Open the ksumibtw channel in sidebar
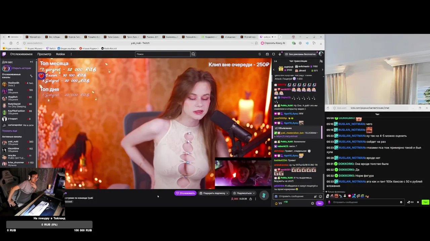The image size is (430, 241). point(18,150)
